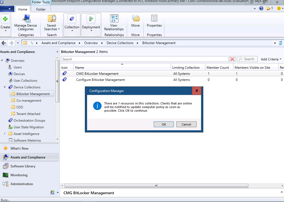284x202 pixels.
Task: Click the info icon in the dialog
Action: (x=97, y=106)
